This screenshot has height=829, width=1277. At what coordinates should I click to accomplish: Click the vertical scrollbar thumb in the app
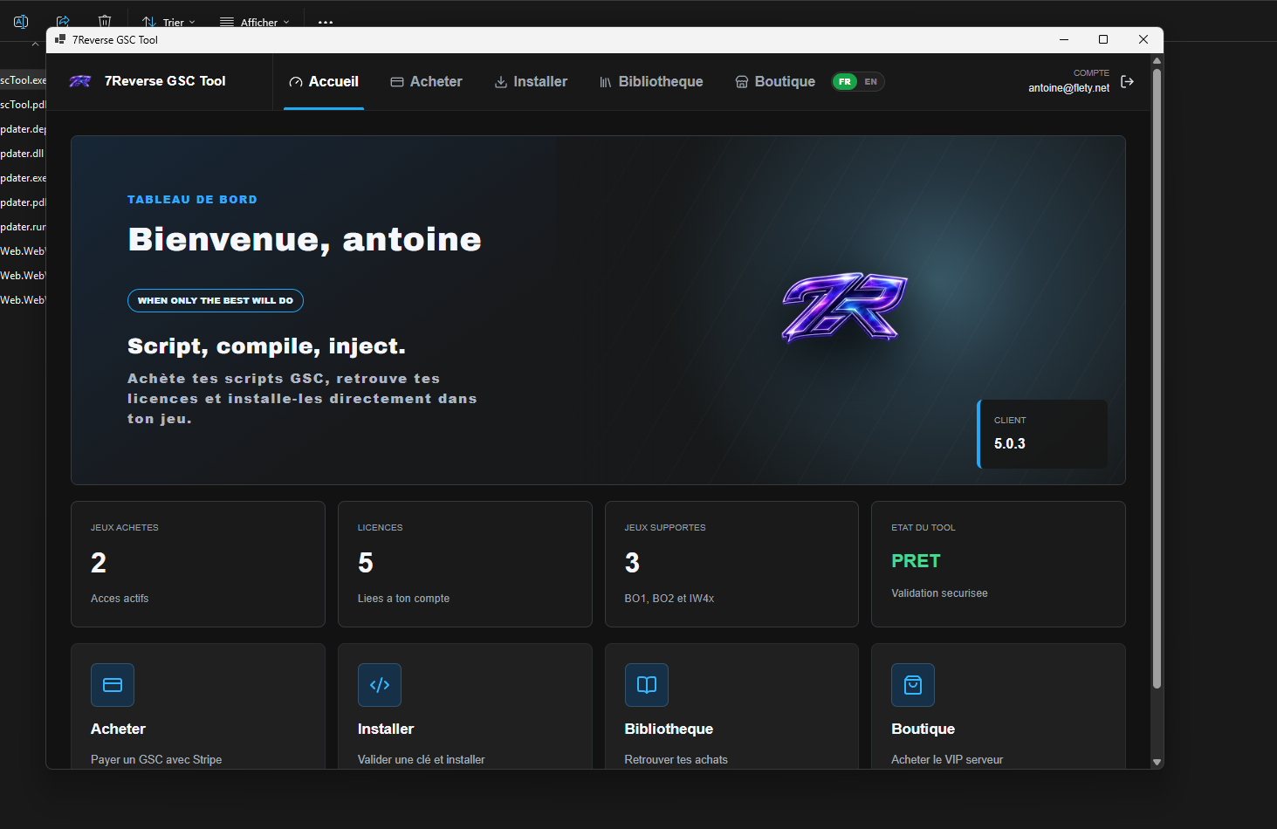tap(1157, 378)
